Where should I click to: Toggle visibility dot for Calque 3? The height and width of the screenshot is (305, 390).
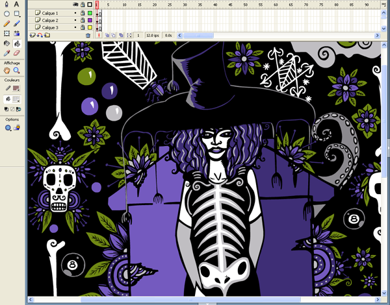pos(75,28)
